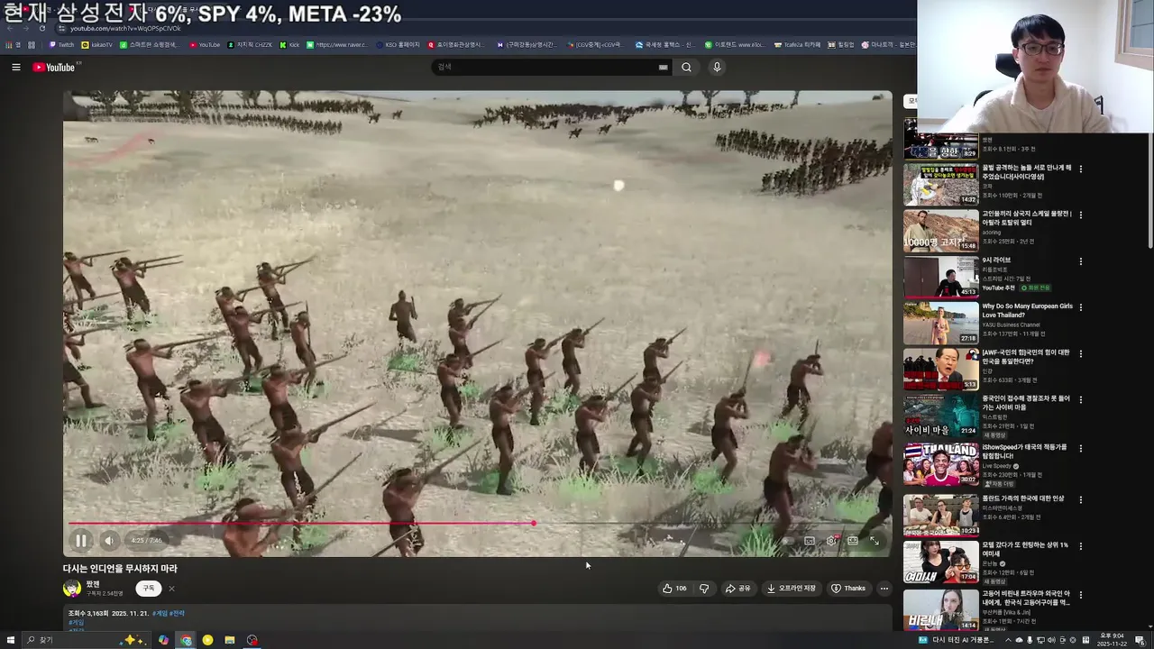The height and width of the screenshot is (649, 1154).
Task: Enter fullscreen on the video player
Action: point(875,541)
